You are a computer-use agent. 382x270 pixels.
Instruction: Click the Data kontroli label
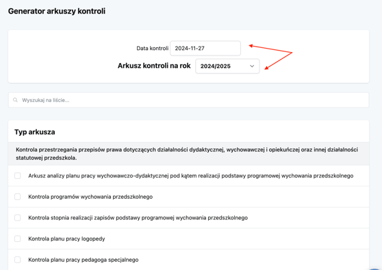pyautogui.click(x=152, y=48)
